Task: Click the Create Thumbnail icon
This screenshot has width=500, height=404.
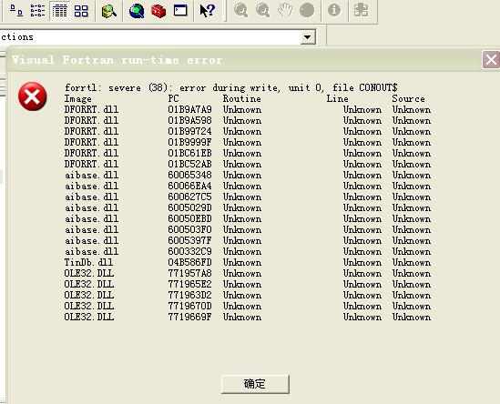Action: click(361, 10)
